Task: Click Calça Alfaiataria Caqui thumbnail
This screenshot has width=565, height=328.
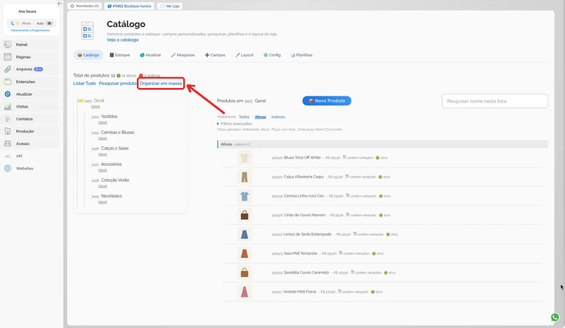Action: pyautogui.click(x=244, y=177)
